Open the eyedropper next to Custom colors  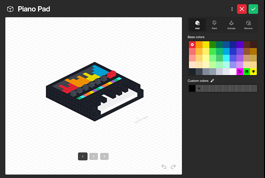coord(212,81)
